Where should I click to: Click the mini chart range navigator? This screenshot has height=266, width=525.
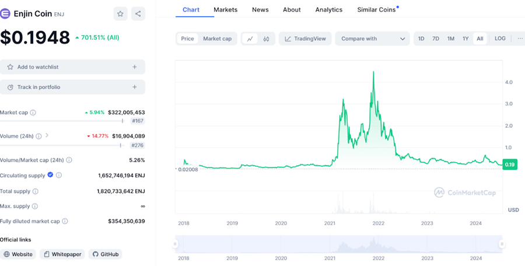coord(338,244)
